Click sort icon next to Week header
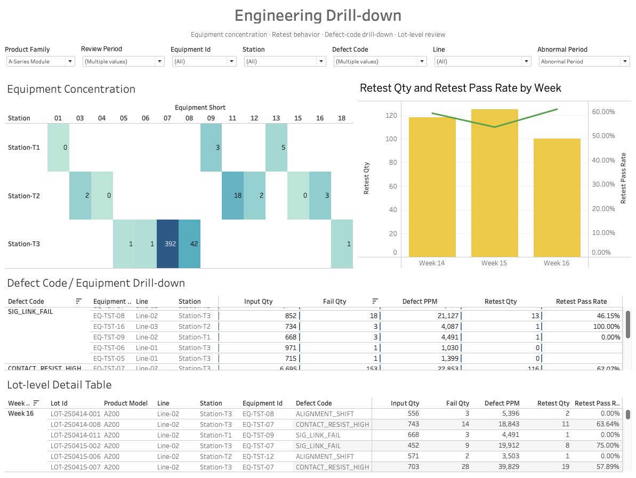The width and height of the screenshot is (636, 478). pyautogui.click(x=36, y=402)
